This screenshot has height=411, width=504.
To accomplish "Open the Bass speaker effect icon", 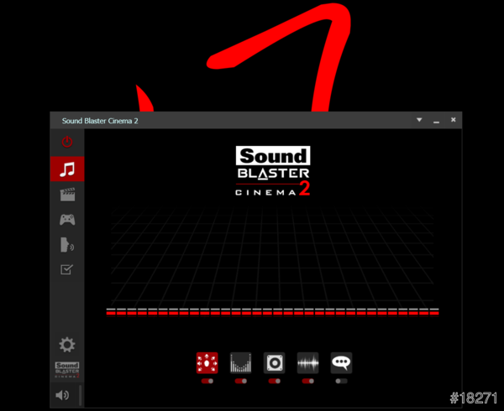I will point(274,363).
